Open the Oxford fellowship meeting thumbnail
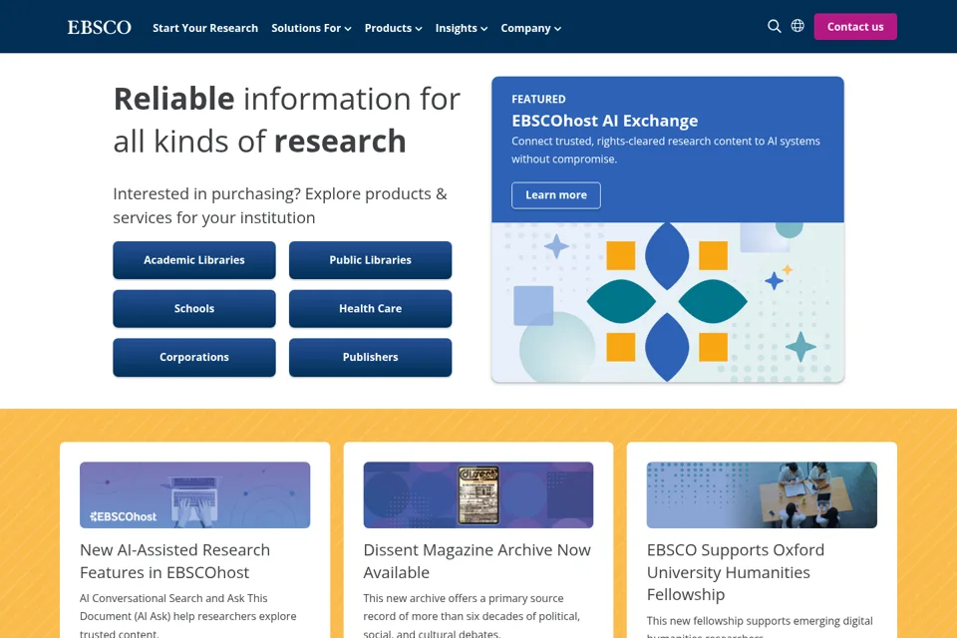The image size is (957, 638). click(762, 495)
